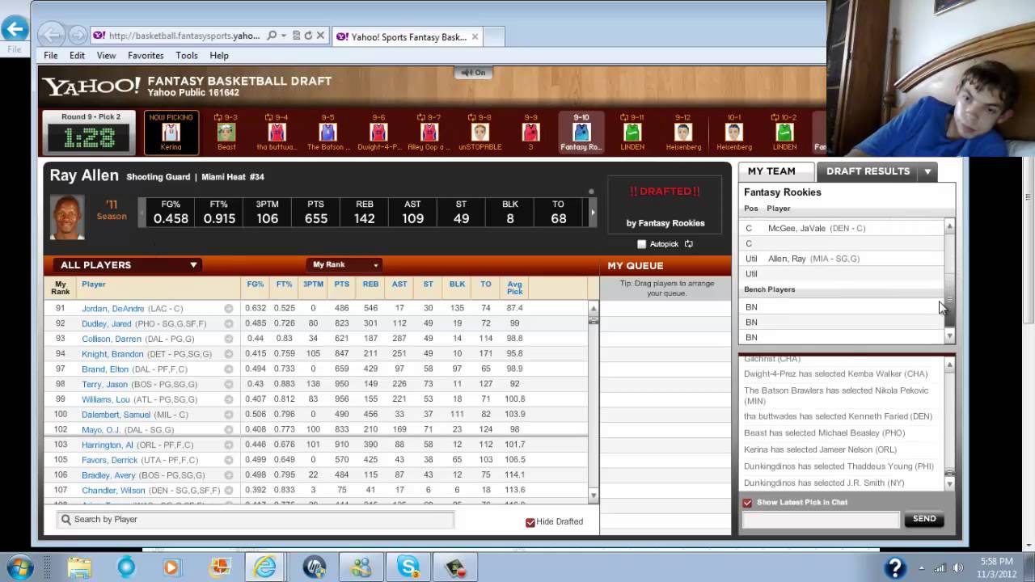The image size is (1035, 582).
Task: Enable the Autopick checkbox
Action: [641, 244]
